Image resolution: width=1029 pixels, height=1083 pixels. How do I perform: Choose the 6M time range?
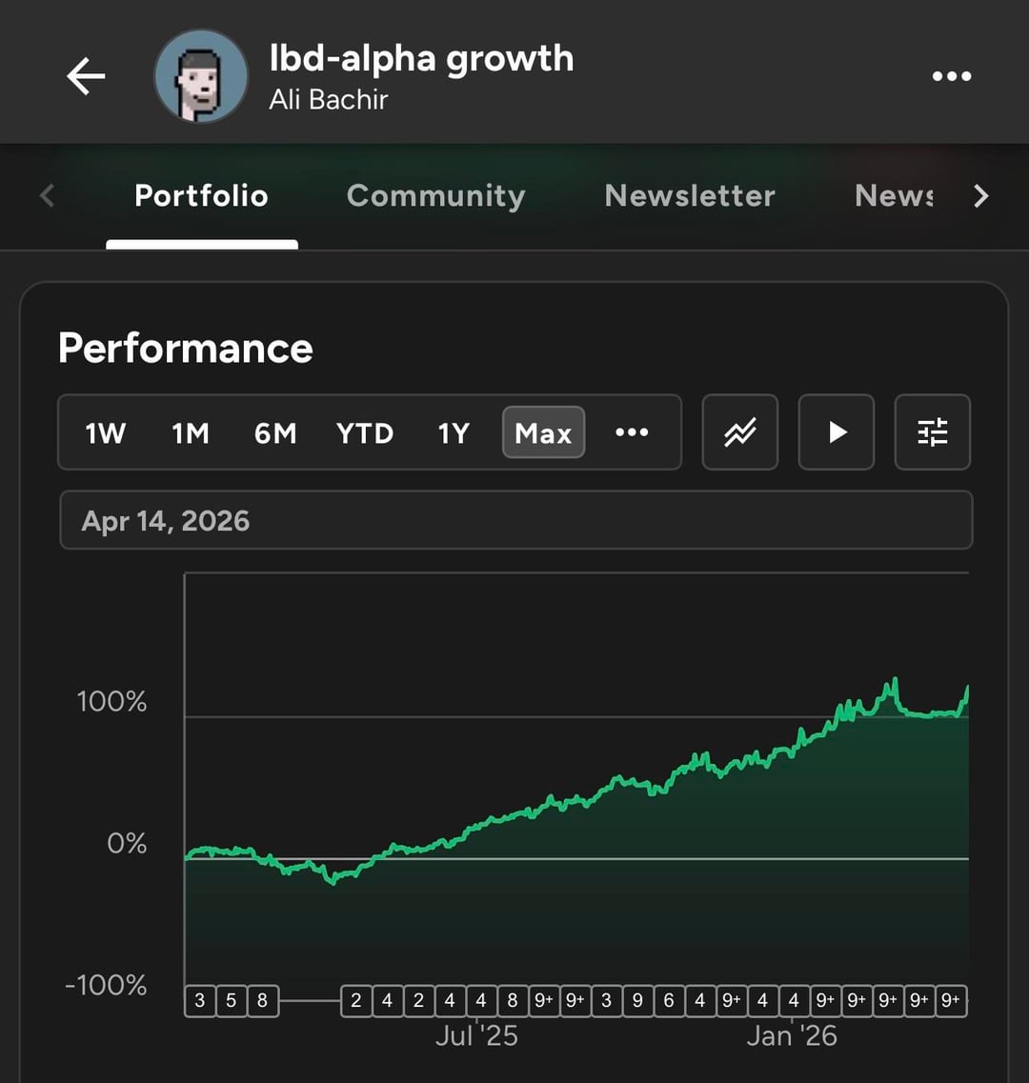tap(275, 433)
